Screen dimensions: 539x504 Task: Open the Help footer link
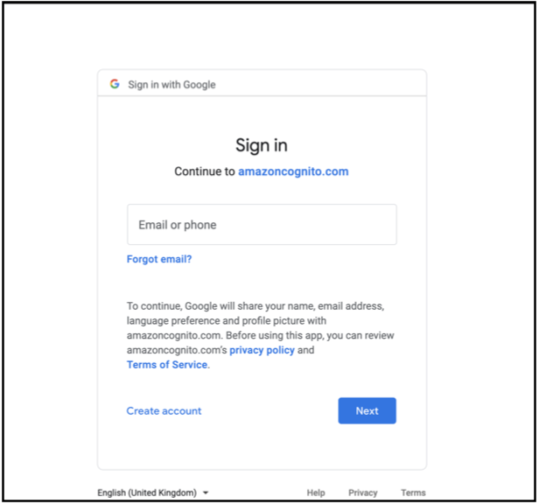coord(316,493)
